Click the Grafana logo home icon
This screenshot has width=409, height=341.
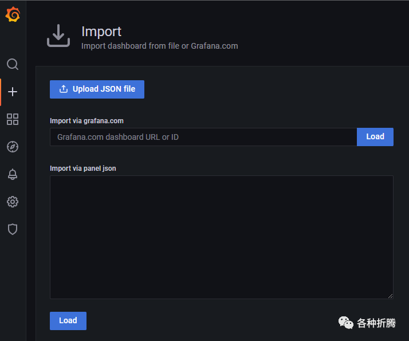13,15
